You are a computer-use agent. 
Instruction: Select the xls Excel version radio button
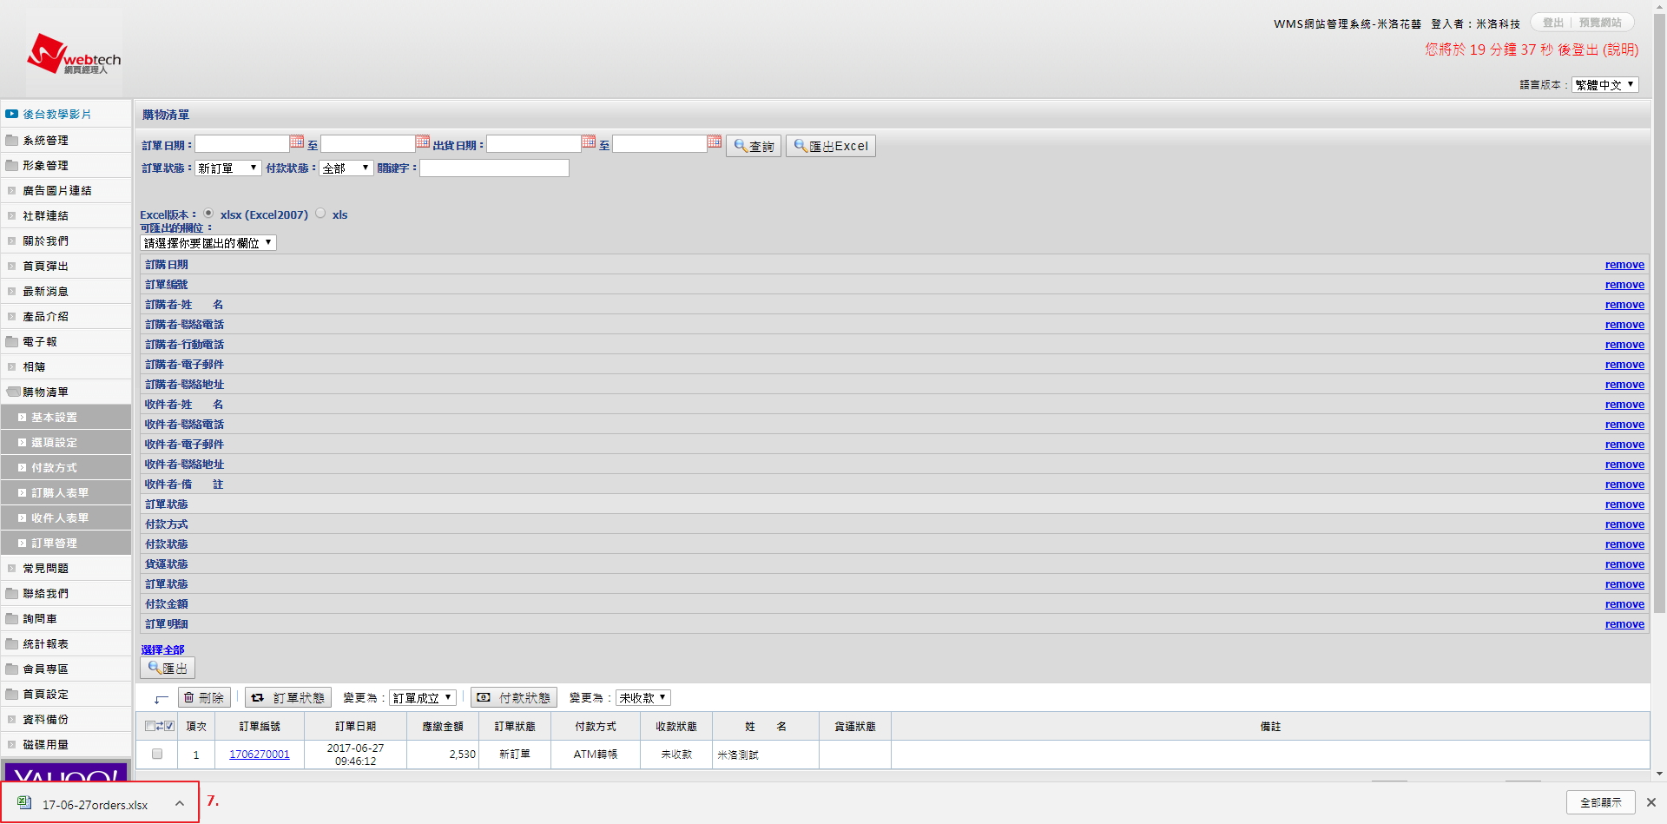pyautogui.click(x=320, y=214)
